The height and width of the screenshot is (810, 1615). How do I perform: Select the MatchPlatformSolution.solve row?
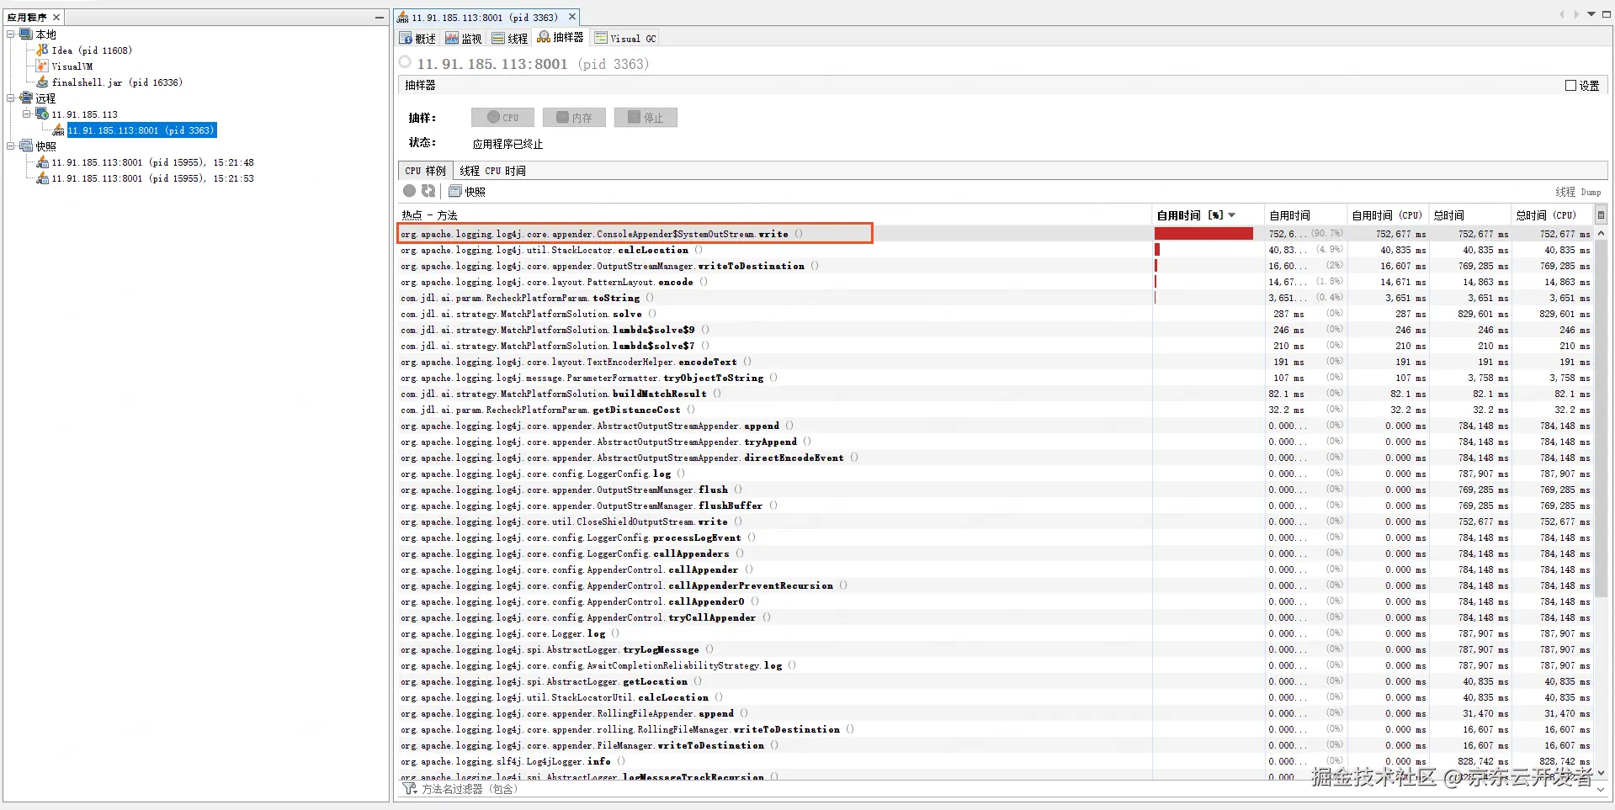click(x=996, y=314)
